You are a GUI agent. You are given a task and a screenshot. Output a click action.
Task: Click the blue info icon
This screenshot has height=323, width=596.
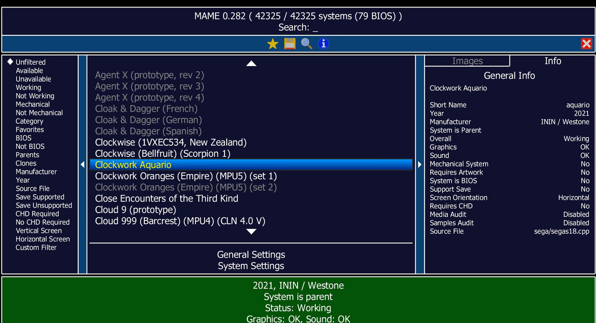pyautogui.click(x=323, y=44)
